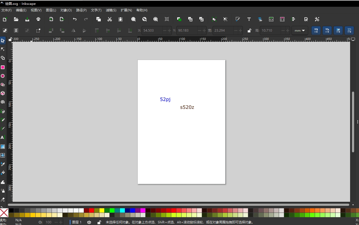359x225 pixels.
Task: Select the Gradient tool
Action: click(x=3, y=147)
